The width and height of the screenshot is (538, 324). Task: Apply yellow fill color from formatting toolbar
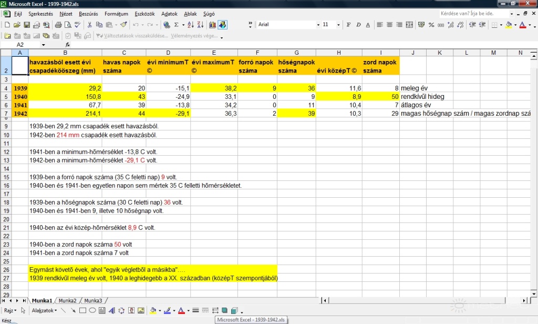(x=509, y=25)
